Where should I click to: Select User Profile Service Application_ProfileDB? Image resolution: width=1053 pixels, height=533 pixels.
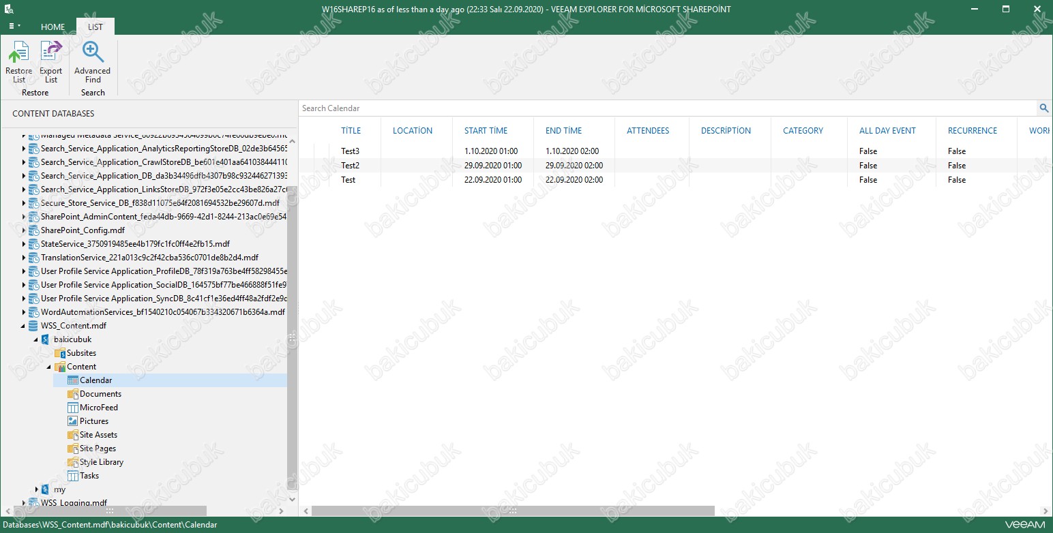(164, 271)
